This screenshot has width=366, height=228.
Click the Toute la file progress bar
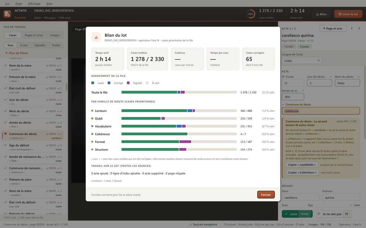pos(179,92)
